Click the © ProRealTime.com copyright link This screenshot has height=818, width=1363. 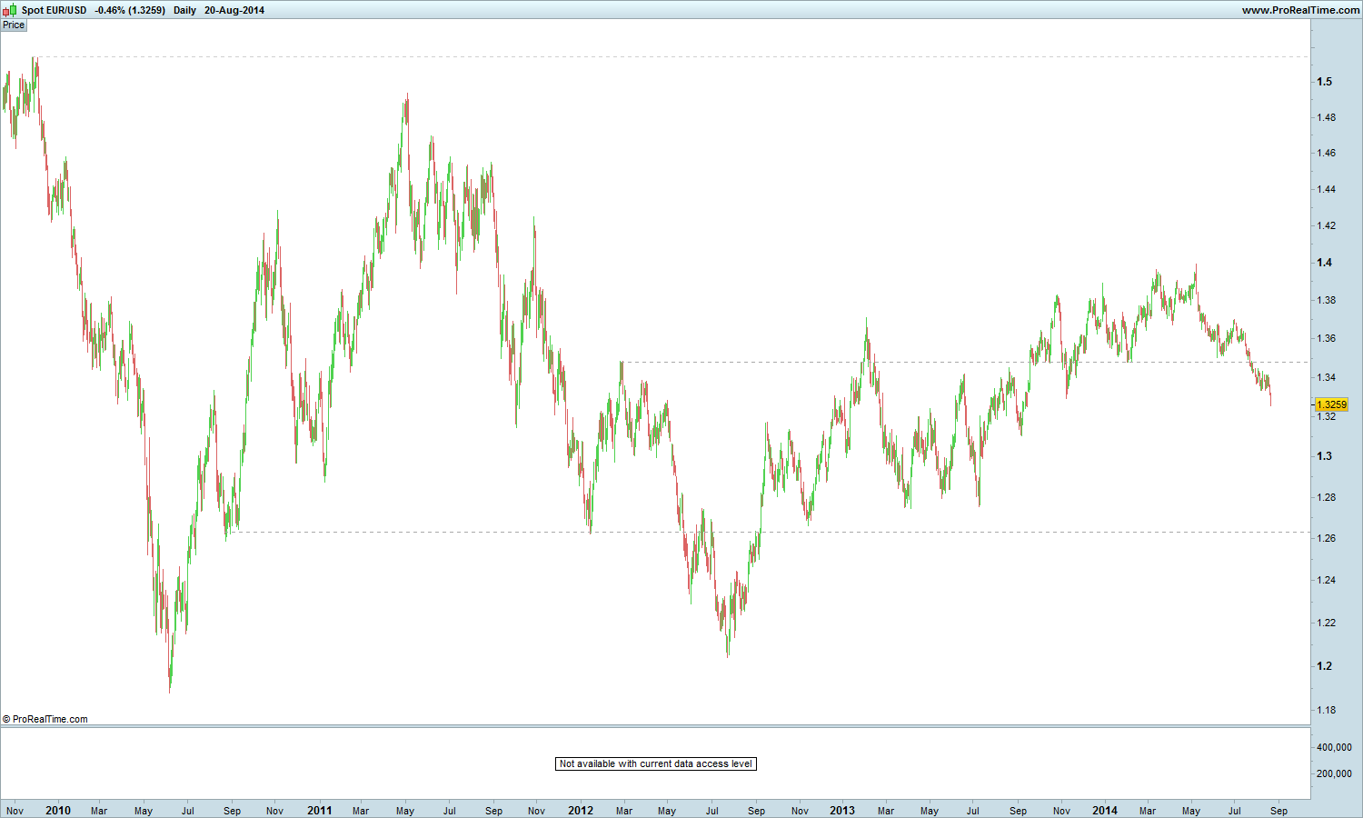45,719
